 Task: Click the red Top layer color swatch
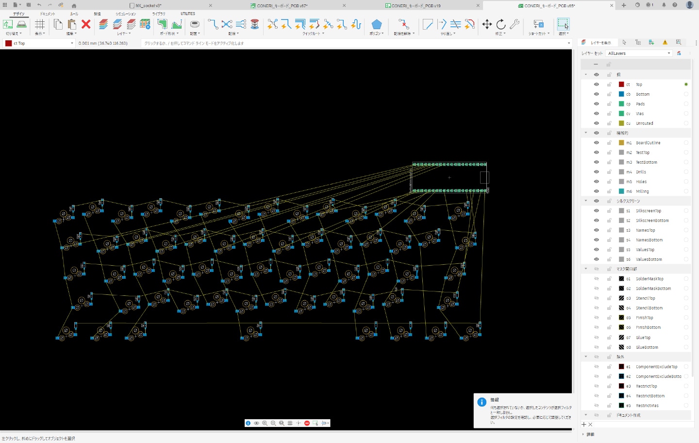621,85
